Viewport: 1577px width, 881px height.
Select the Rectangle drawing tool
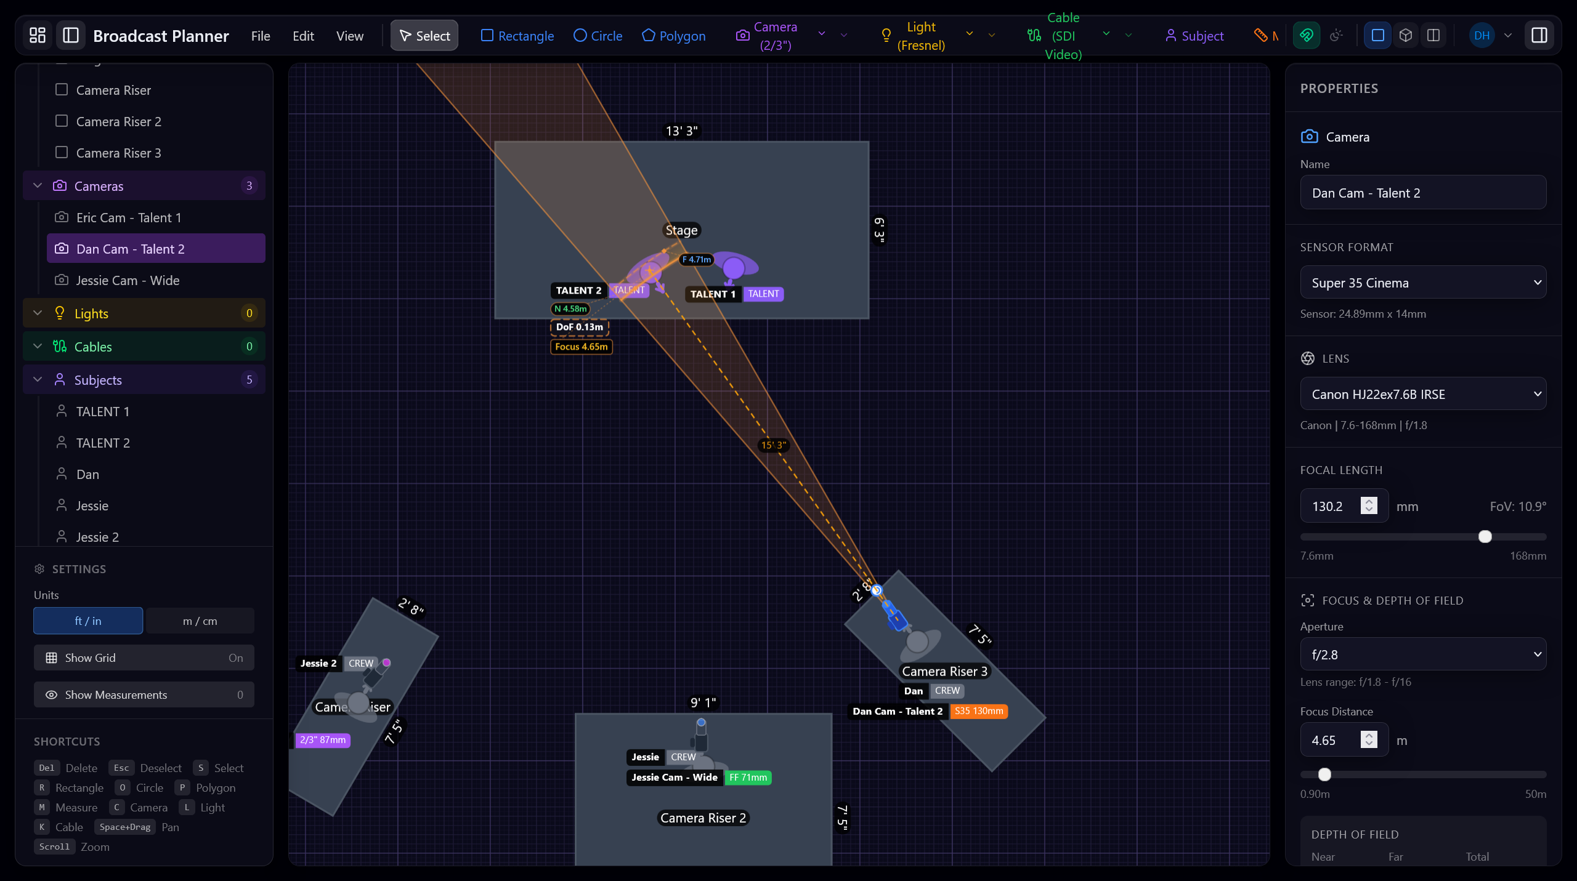[517, 35]
